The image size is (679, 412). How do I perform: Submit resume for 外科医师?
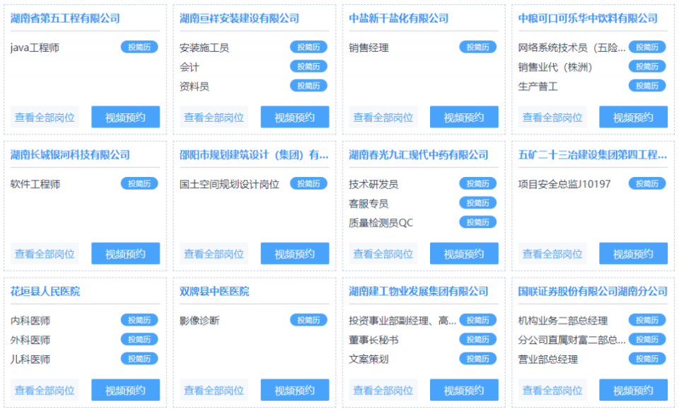139,339
